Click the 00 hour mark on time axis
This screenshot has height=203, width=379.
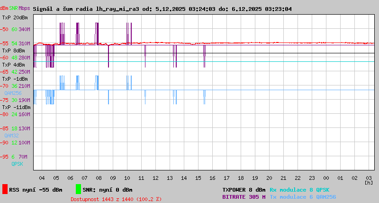326,178
